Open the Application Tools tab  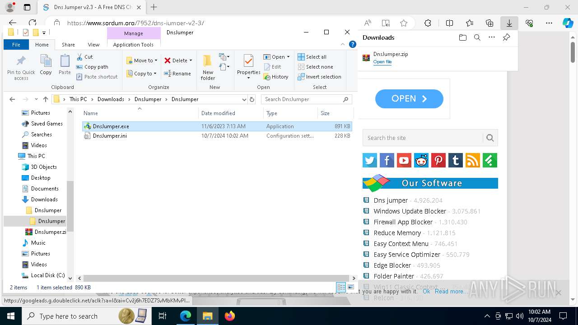[133, 45]
